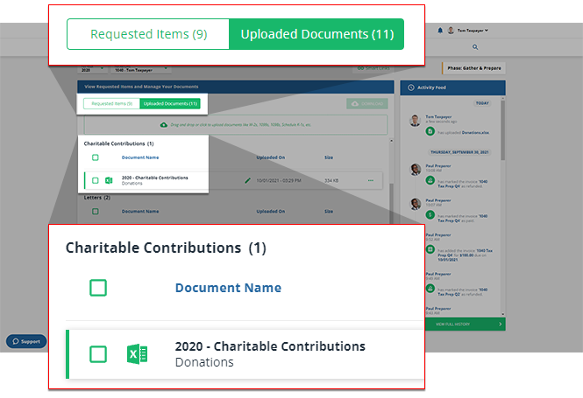Viewport: 583px width, 398px height.
Task: Sort Charitable Contributions by Size header
Action: (x=329, y=157)
